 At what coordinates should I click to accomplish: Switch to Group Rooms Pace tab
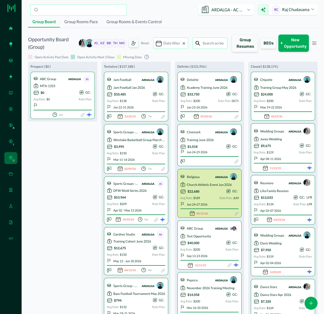pyautogui.click(x=81, y=22)
